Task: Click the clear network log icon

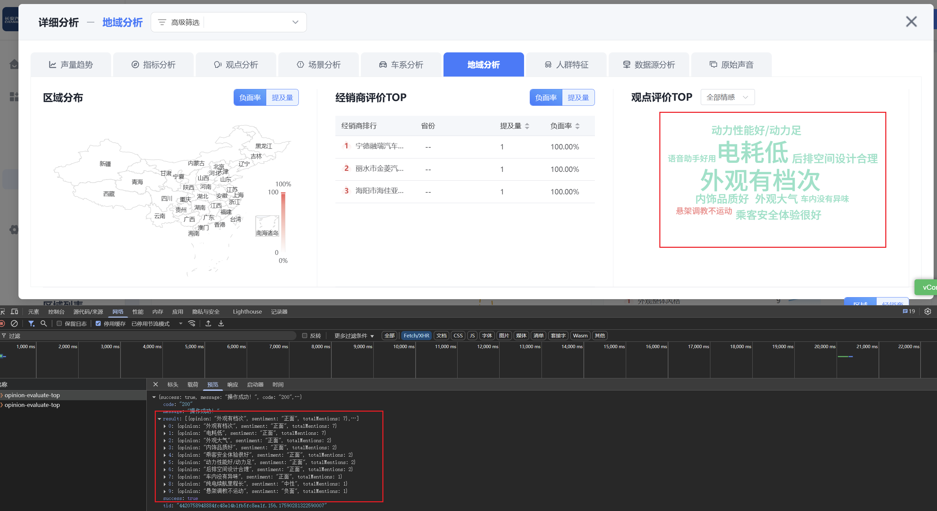Action: (x=14, y=323)
